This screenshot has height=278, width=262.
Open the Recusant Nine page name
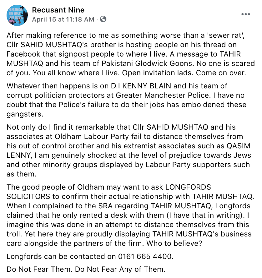coord(58,10)
